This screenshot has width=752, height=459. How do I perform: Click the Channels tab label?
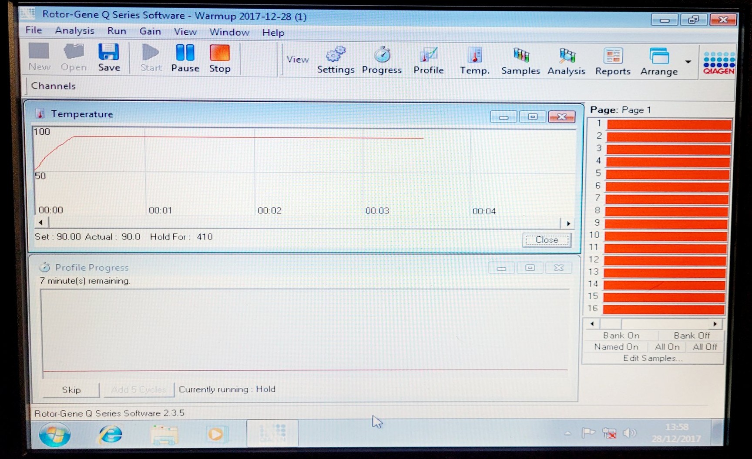tap(53, 86)
